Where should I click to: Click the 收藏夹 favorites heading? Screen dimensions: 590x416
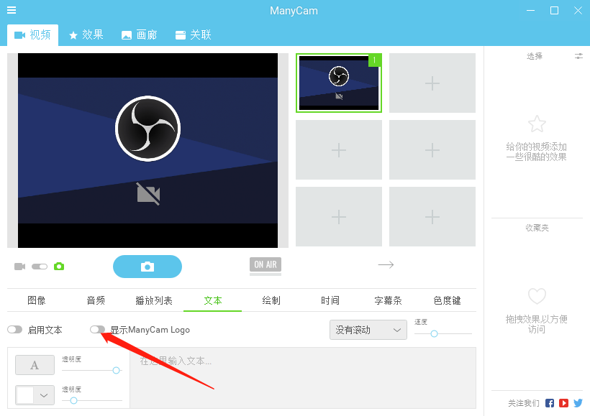pyautogui.click(x=537, y=228)
